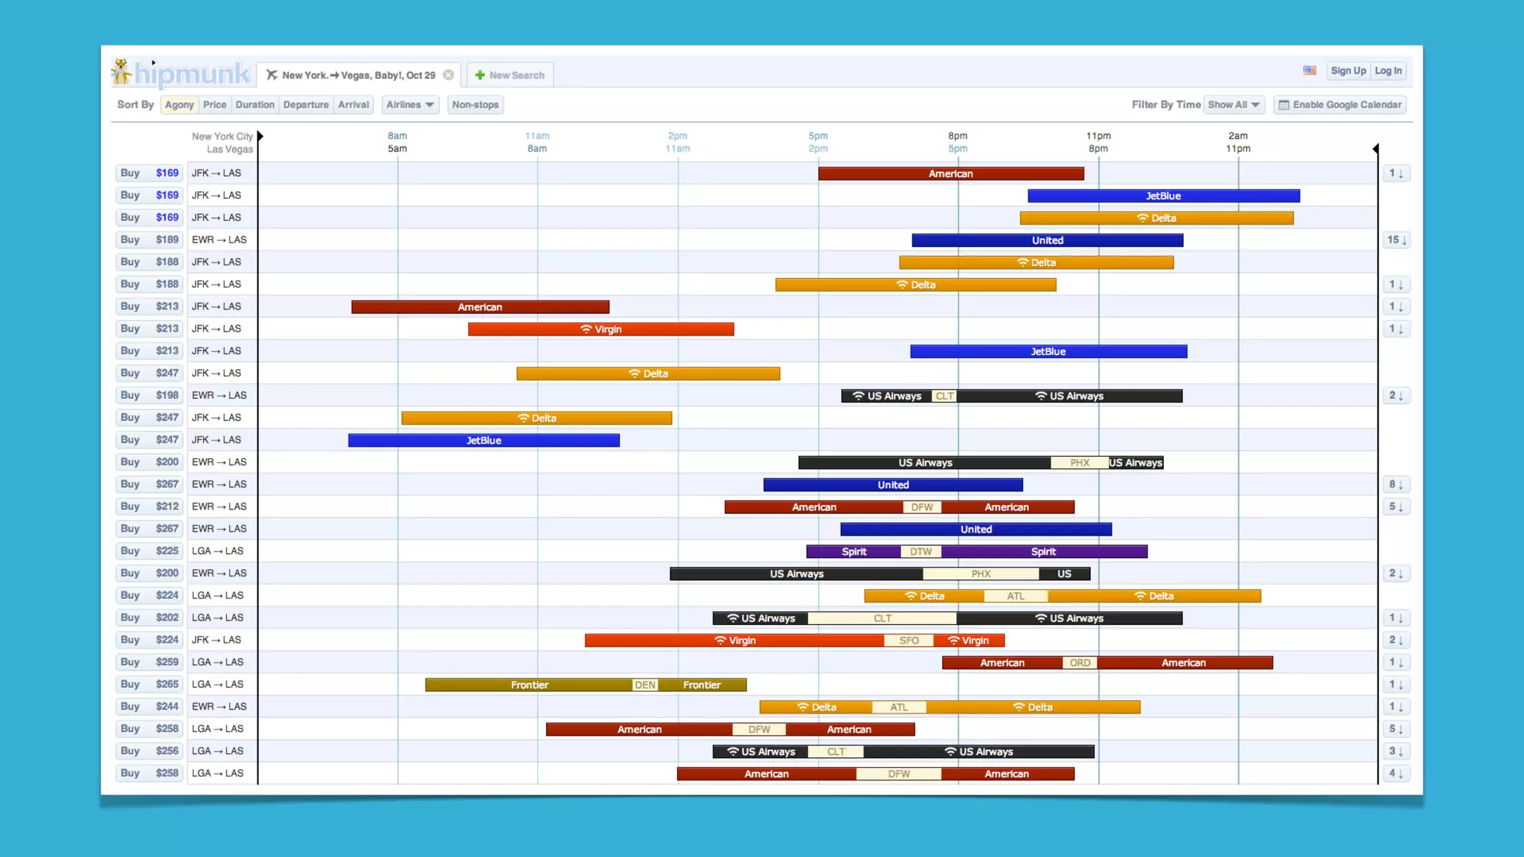Screen dimensions: 1524x857
Task: Open the Airlines dropdown
Action: click(409, 105)
